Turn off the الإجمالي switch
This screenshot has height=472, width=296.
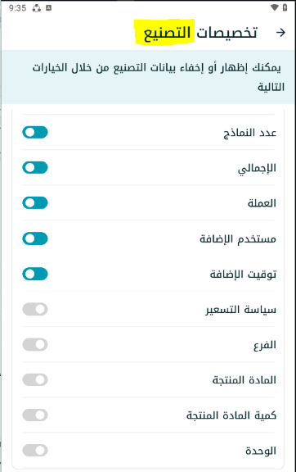pyautogui.click(x=35, y=168)
